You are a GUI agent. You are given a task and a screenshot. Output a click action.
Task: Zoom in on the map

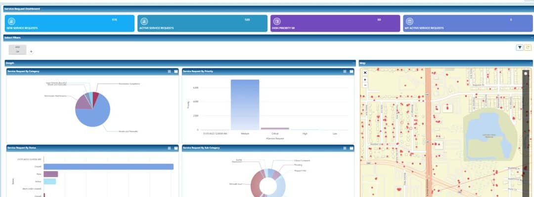365,79
